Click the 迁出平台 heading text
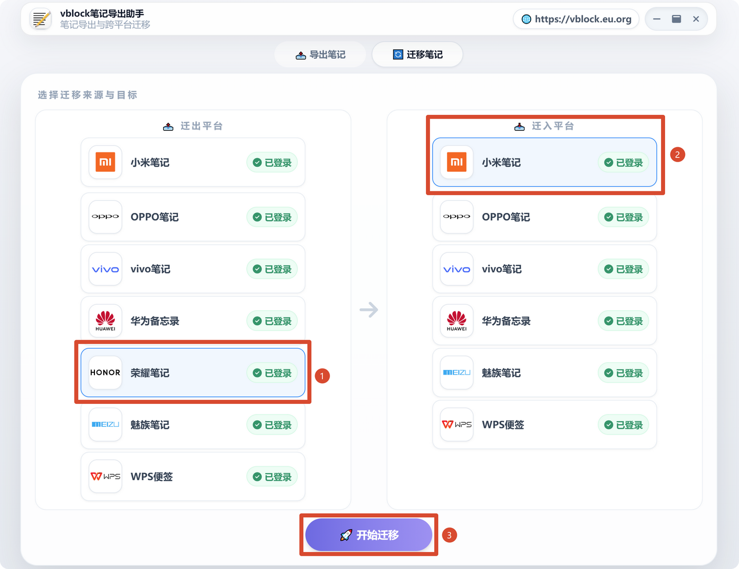Viewport: 739px width, 569px height. click(202, 126)
